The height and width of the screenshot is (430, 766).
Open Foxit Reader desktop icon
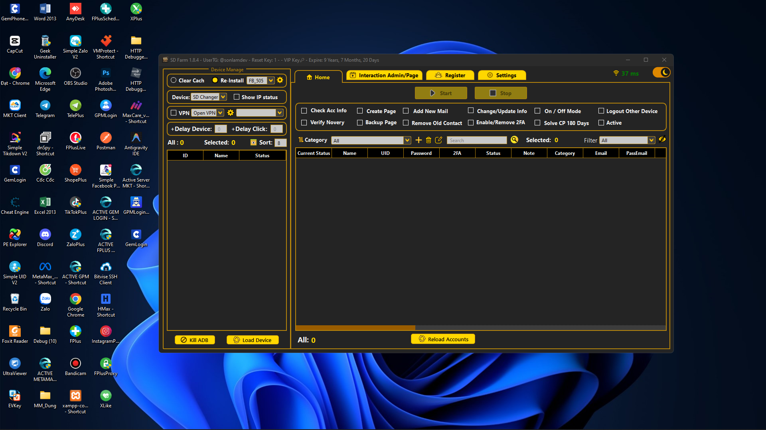pyautogui.click(x=15, y=334)
